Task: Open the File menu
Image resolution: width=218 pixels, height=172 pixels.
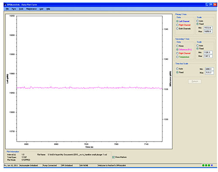Action: (x=7, y=9)
